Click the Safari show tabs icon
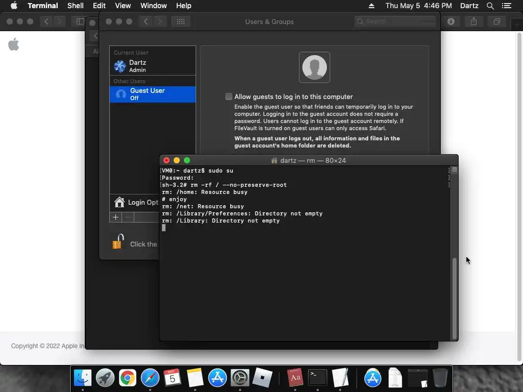523x392 pixels. [496, 21]
